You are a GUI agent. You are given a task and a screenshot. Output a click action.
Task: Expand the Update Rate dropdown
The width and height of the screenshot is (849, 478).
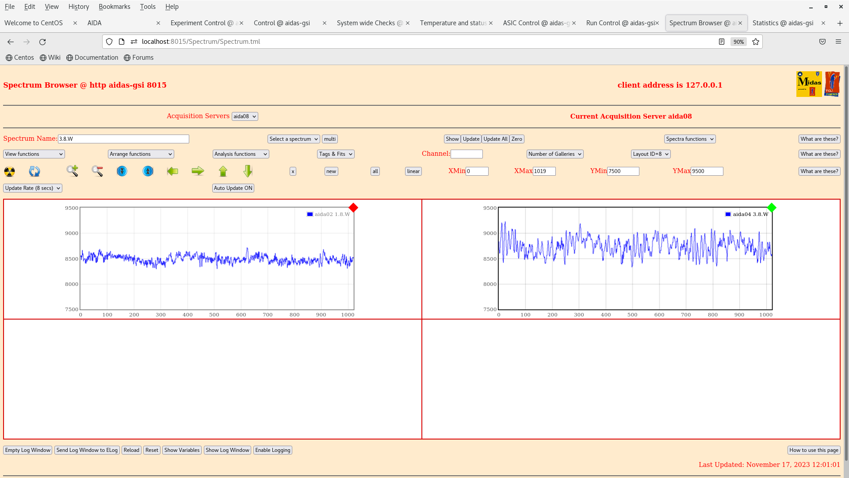pyautogui.click(x=33, y=188)
